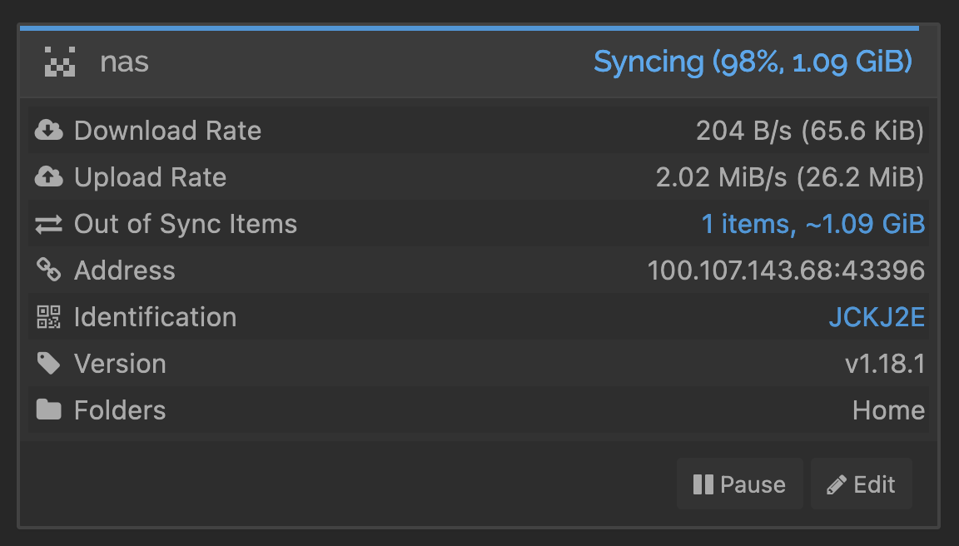This screenshot has width=959, height=546.
Task: Click the Version tag icon
Action: point(48,364)
